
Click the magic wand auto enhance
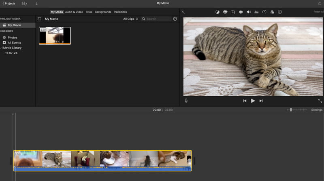[183, 12]
